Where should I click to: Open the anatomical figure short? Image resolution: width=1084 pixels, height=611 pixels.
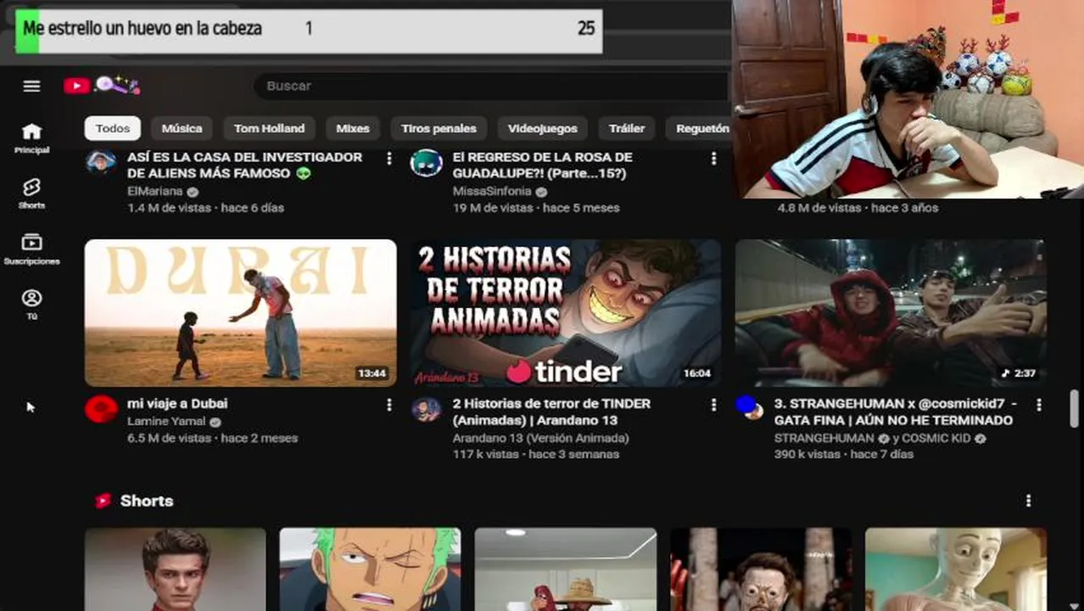pyautogui.click(x=956, y=569)
